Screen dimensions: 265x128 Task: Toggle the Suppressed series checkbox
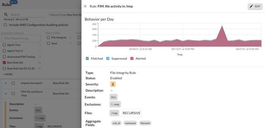pyautogui.click(x=108, y=58)
